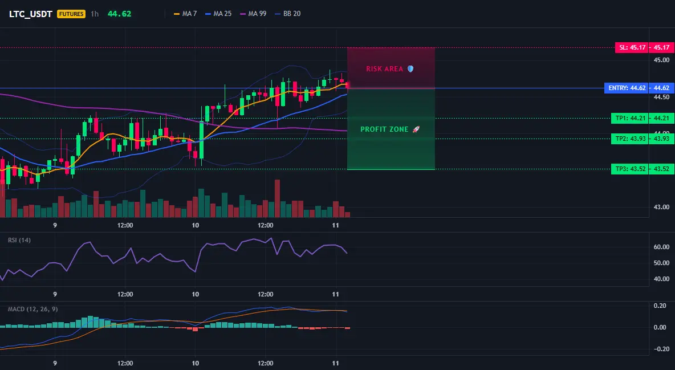Click the shield icon beside RISK AREA

click(410, 69)
